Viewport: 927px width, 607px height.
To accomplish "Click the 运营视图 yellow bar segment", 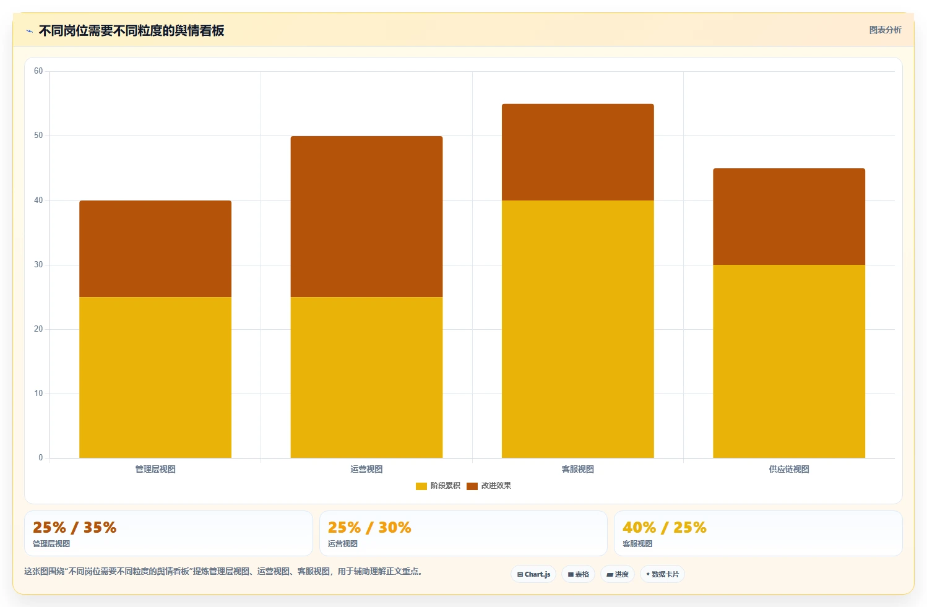I will click(366, 377).
